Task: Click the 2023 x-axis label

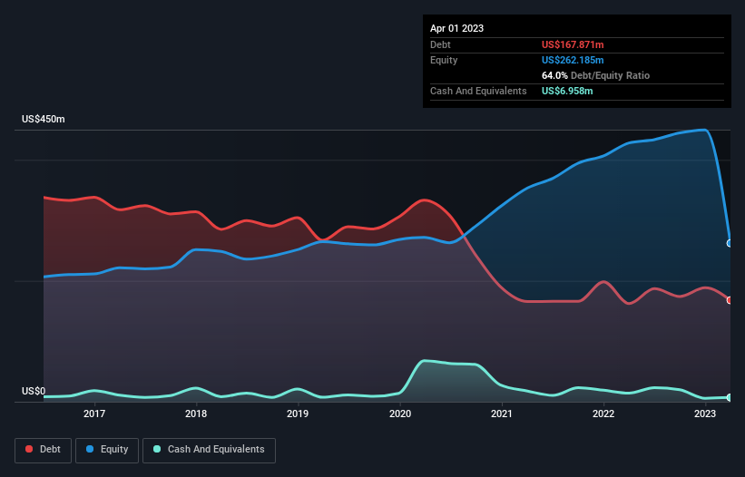Action: [x=705, y=414]
